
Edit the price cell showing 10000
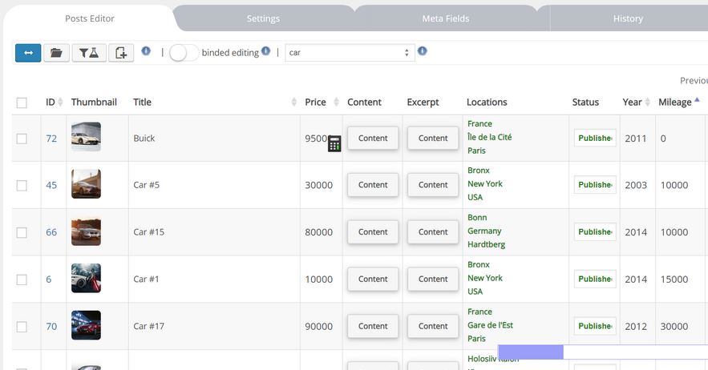pyautogui.click(x=321, y=280)
